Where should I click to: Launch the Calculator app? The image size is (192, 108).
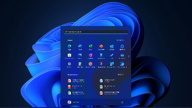tap(80, 65)
